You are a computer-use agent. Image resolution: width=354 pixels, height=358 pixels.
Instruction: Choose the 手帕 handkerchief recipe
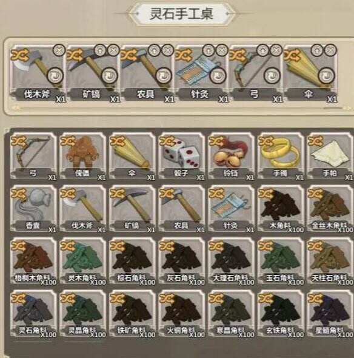click(x=330, y=157)
